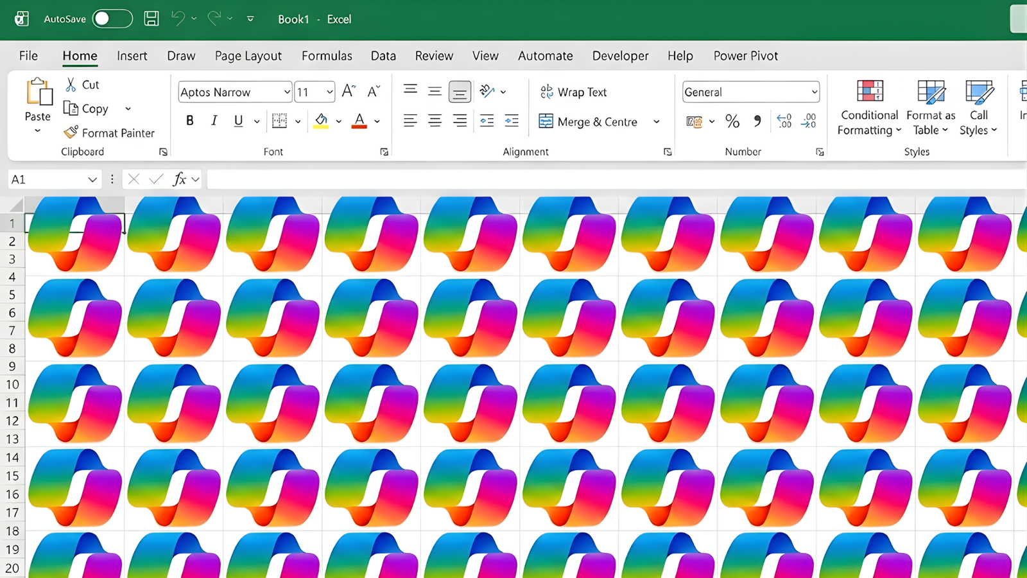Expand the General number format dropdown

coord(814,92)
